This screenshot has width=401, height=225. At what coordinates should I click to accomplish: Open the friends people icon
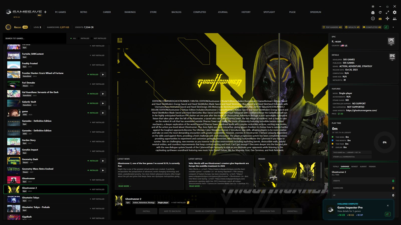[x=394, y=18]
